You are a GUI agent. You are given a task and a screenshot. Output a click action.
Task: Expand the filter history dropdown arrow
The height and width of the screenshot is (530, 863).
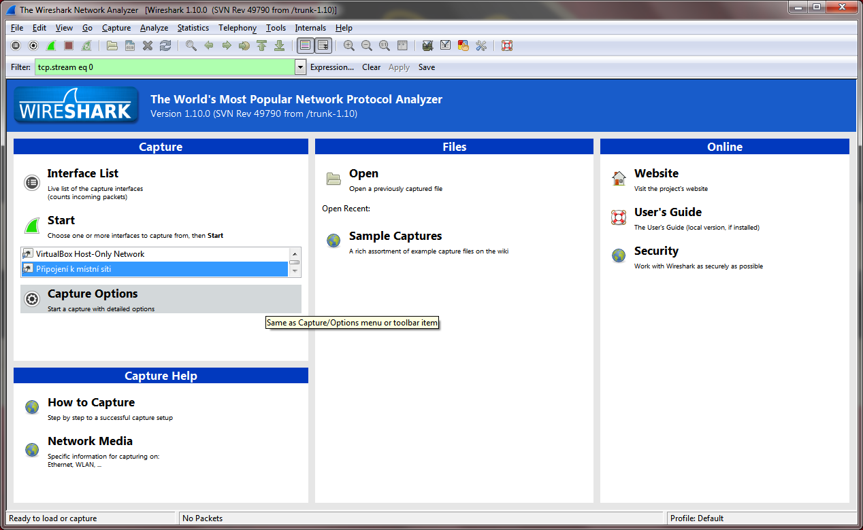(x=300, y=67)
